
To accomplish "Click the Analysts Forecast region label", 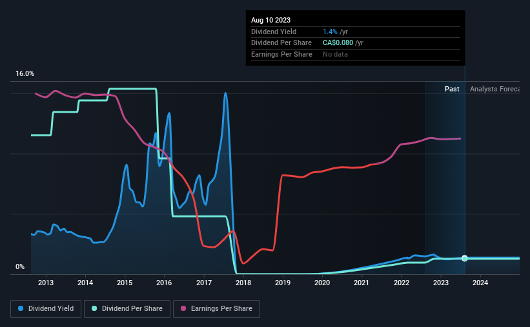I will (x=494, y=89).
